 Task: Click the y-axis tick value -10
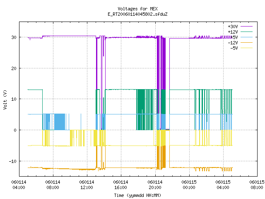13,161
